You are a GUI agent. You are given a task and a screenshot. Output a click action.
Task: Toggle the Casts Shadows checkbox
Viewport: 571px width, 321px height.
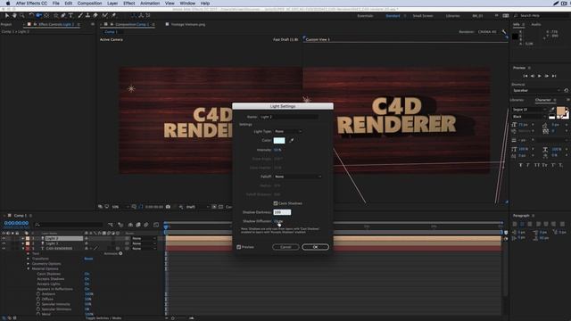276,203
